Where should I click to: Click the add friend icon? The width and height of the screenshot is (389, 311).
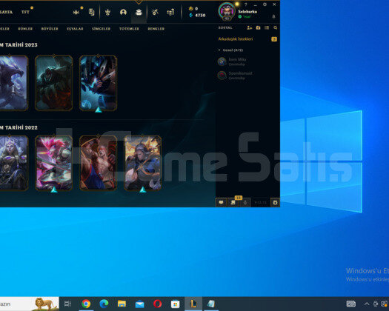click(249, 28)
